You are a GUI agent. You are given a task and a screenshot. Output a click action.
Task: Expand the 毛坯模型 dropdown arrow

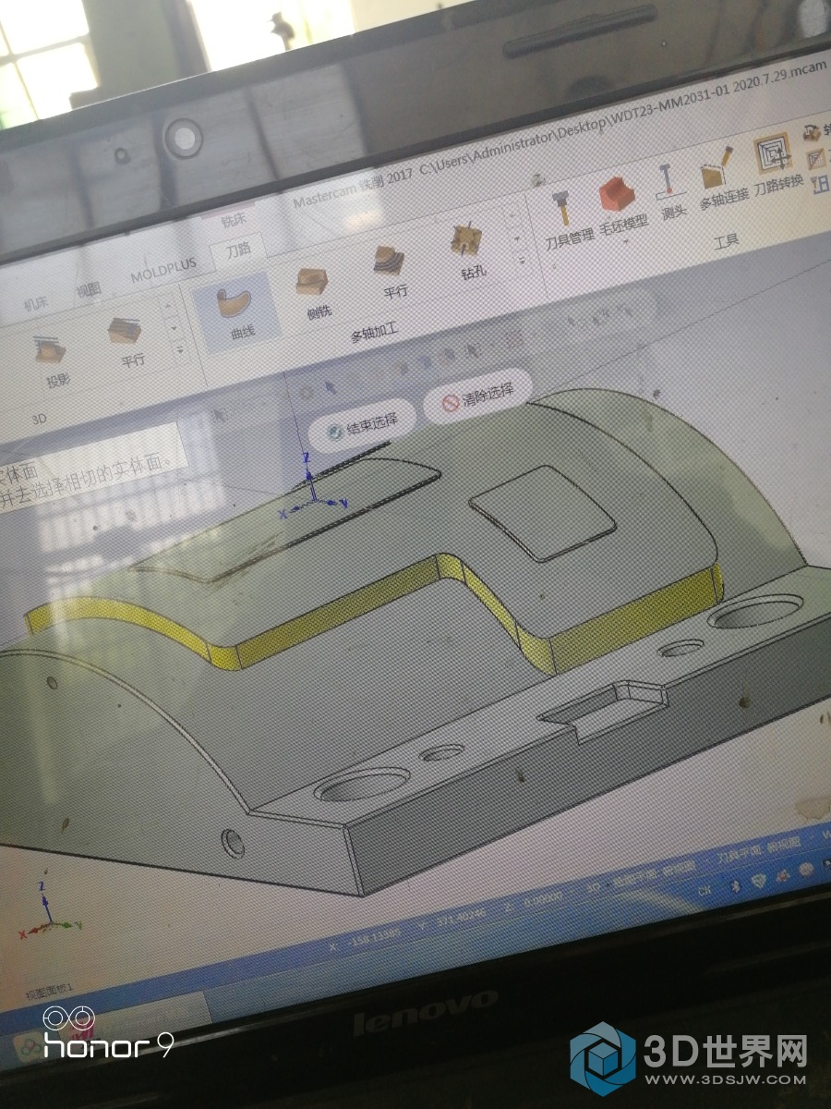pos(626,244)
